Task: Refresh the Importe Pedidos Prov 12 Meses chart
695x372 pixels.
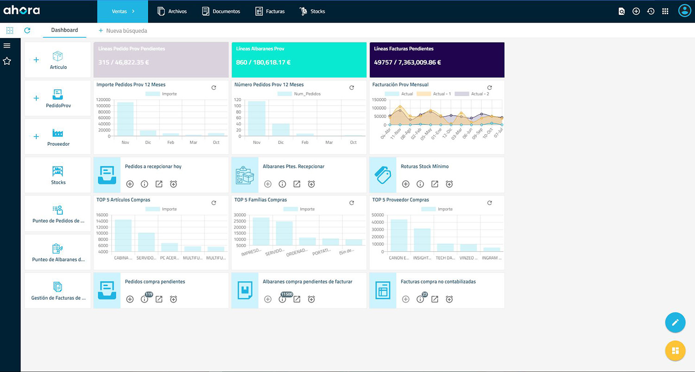Action: (214, 87)
